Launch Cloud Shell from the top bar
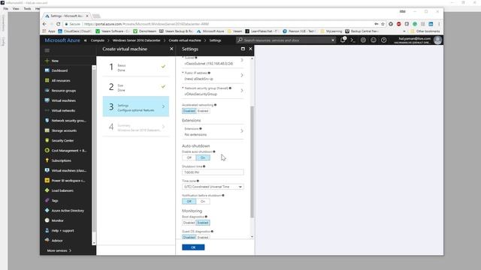Screen dimensions: 481x270 [x=352, y=40]
